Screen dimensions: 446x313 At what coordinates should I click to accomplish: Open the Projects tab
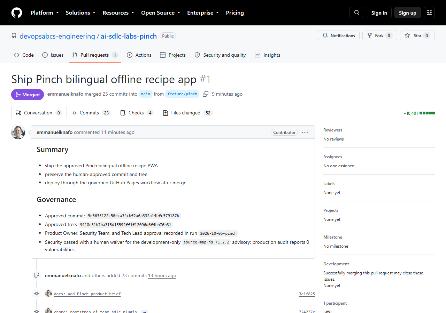[173, 55]
